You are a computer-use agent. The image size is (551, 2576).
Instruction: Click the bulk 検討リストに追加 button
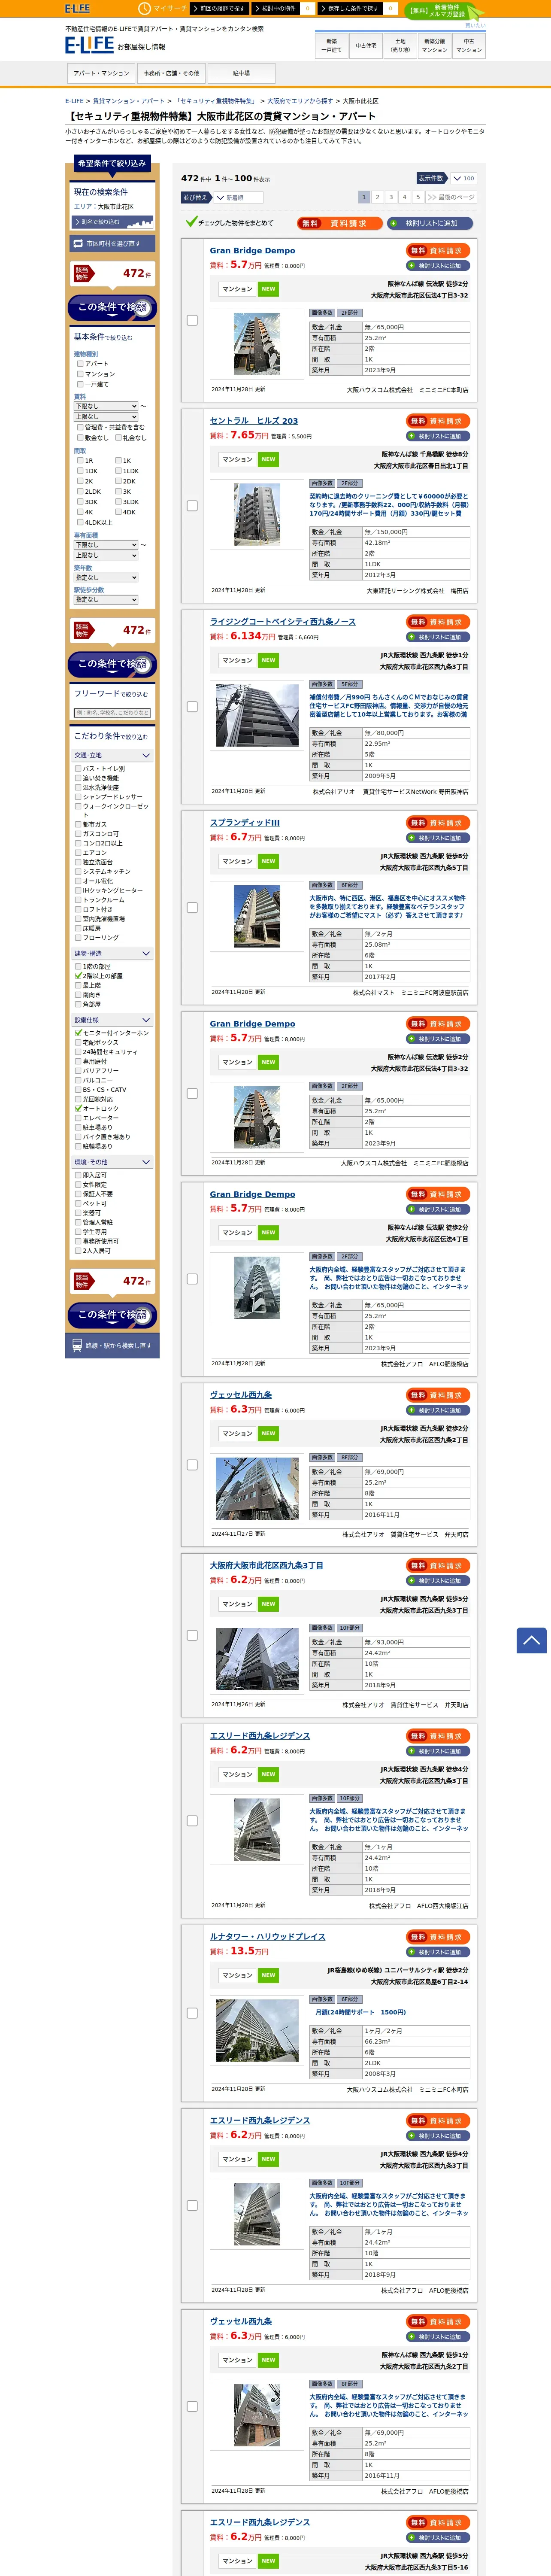(430, 223)
